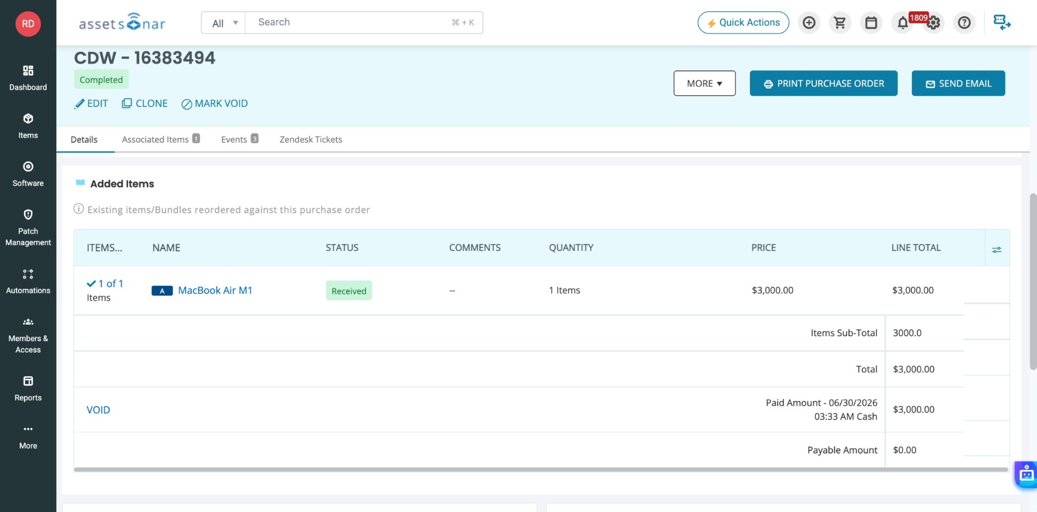
Task: Click CLONE to duplicate the order
Action: (x=145, y=103)
